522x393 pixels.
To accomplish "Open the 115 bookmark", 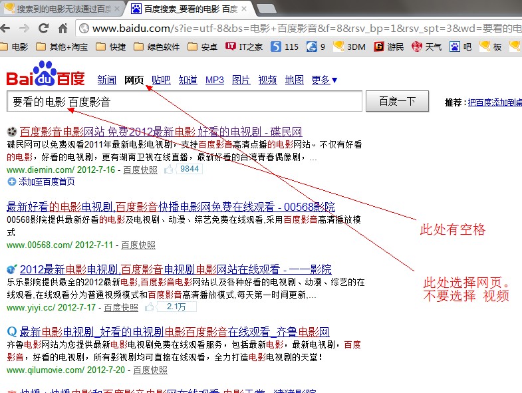I will 285,47.
